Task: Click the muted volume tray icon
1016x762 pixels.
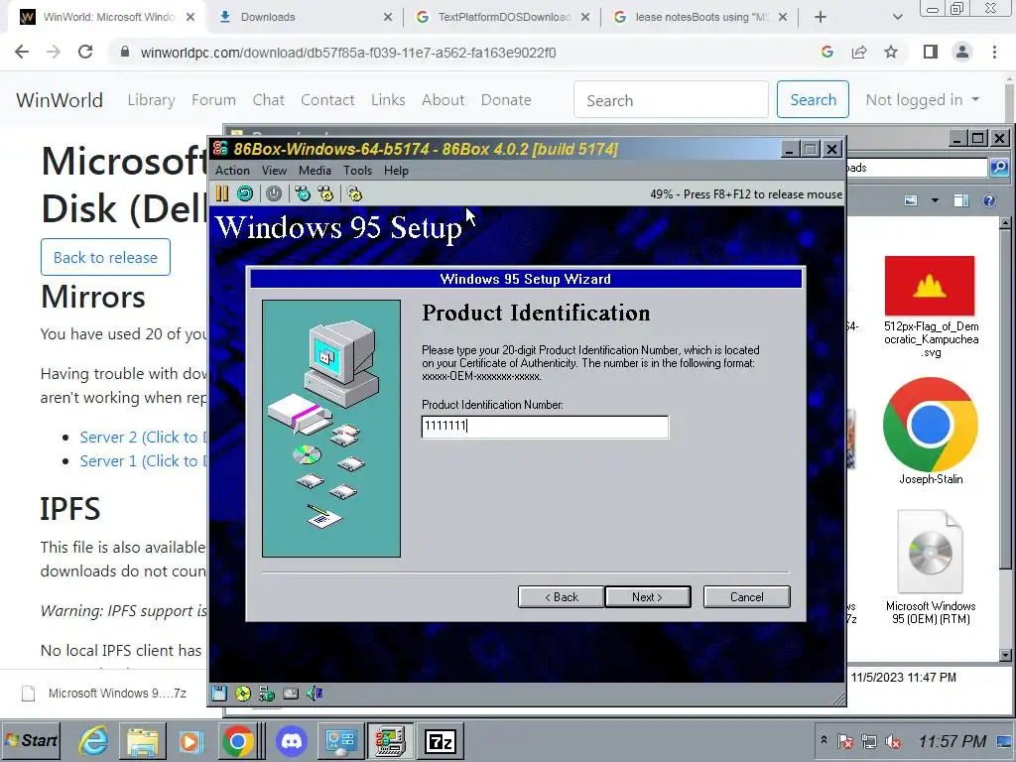Action: [893, 740]
